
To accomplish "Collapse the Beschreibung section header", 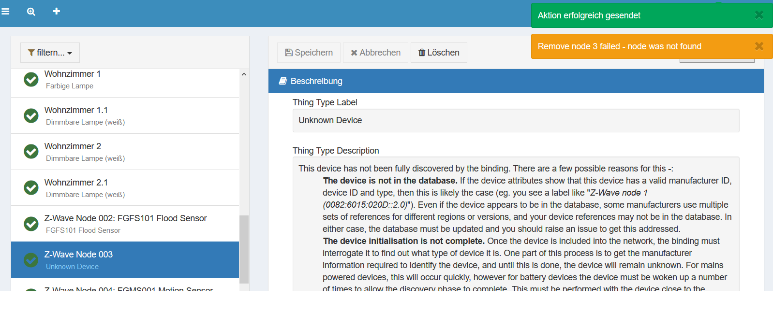I will tap(516, 81).
